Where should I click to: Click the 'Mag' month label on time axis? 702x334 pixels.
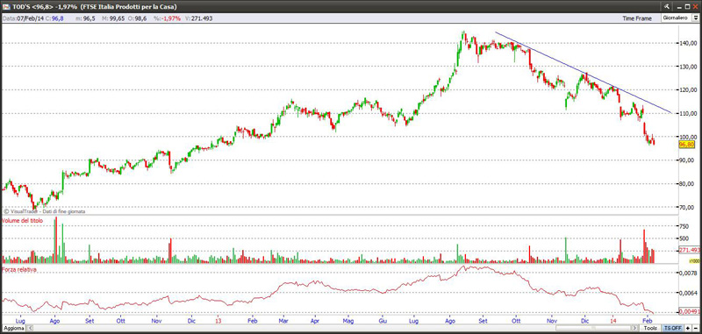[348, 321]
